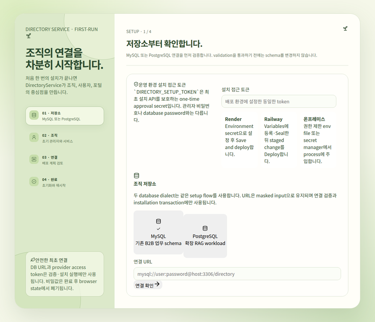Click the checkmark in the MySQL card
Image resolution: width=375 pixels, height=322 pixels.
coord(158,229)
